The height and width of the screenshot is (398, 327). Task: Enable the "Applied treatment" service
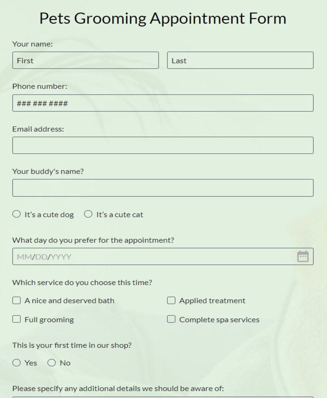click(x=171, y=300)
